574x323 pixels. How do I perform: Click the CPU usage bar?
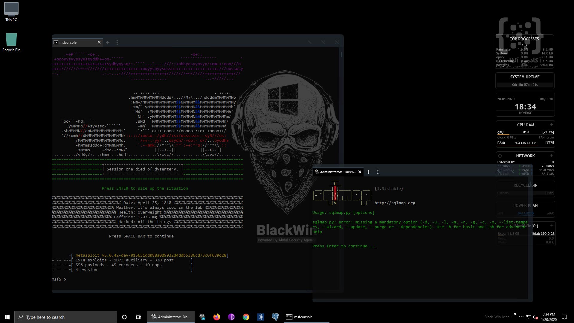[x=526, y=134]
